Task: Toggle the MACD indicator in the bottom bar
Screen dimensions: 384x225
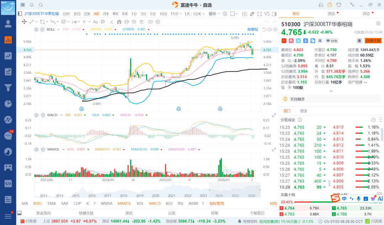Action: coord(155,203)
